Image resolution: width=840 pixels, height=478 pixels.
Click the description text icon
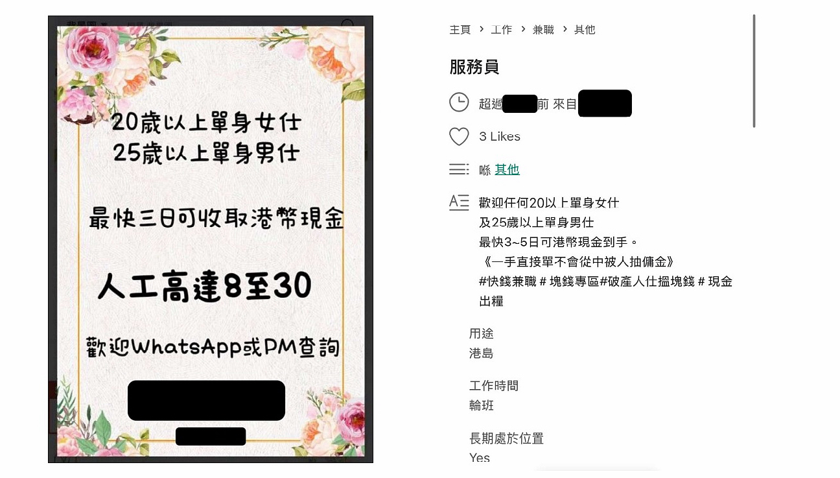[459, 202]
